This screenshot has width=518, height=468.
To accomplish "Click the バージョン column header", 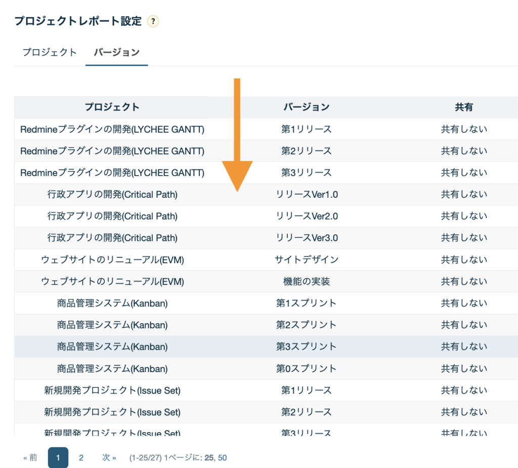I will tap(306, 107).
